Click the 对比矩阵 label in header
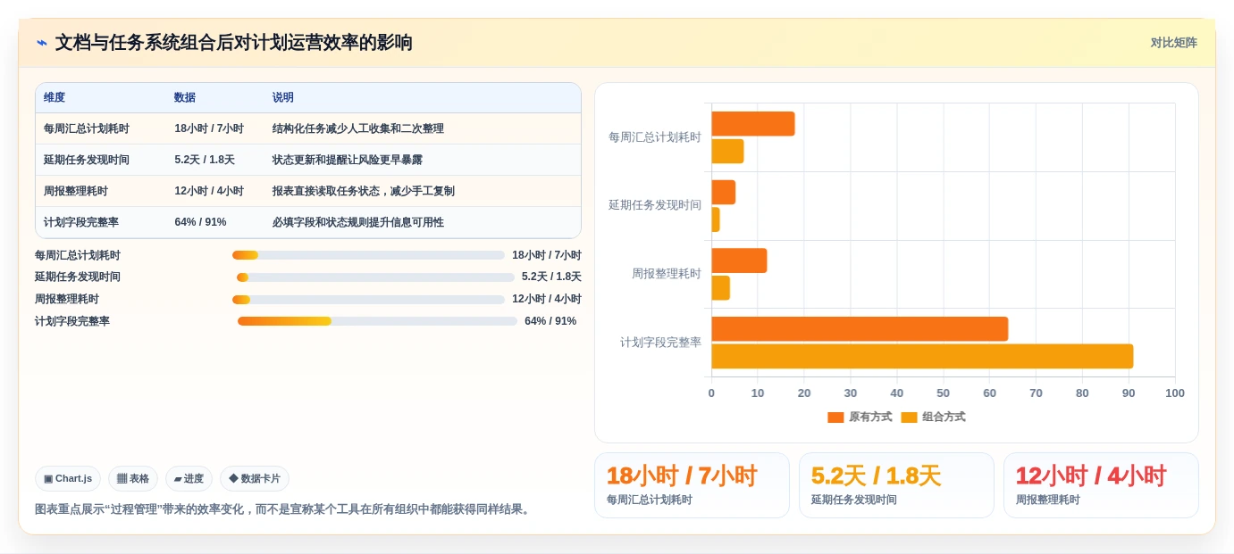 point(1173,43)
